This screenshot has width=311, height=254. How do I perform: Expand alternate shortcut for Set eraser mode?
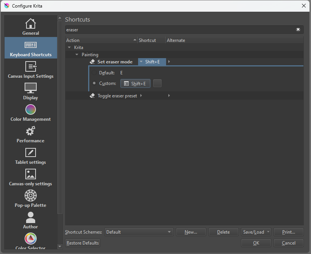169,62
